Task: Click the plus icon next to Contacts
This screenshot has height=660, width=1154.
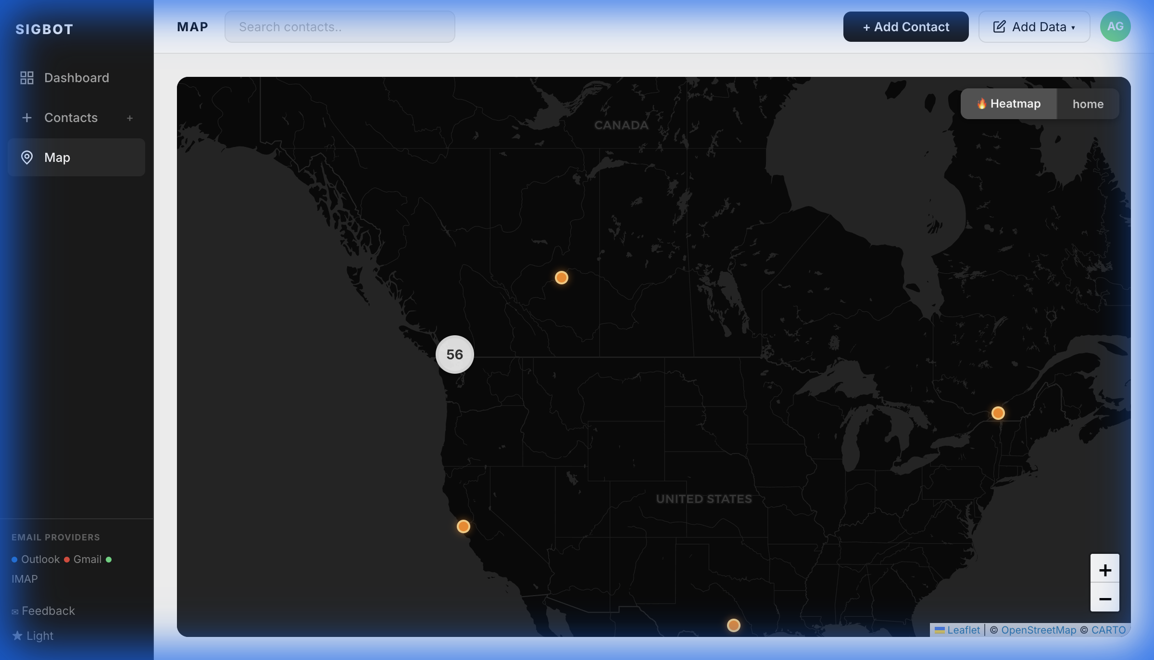Action: pos(130,118)
